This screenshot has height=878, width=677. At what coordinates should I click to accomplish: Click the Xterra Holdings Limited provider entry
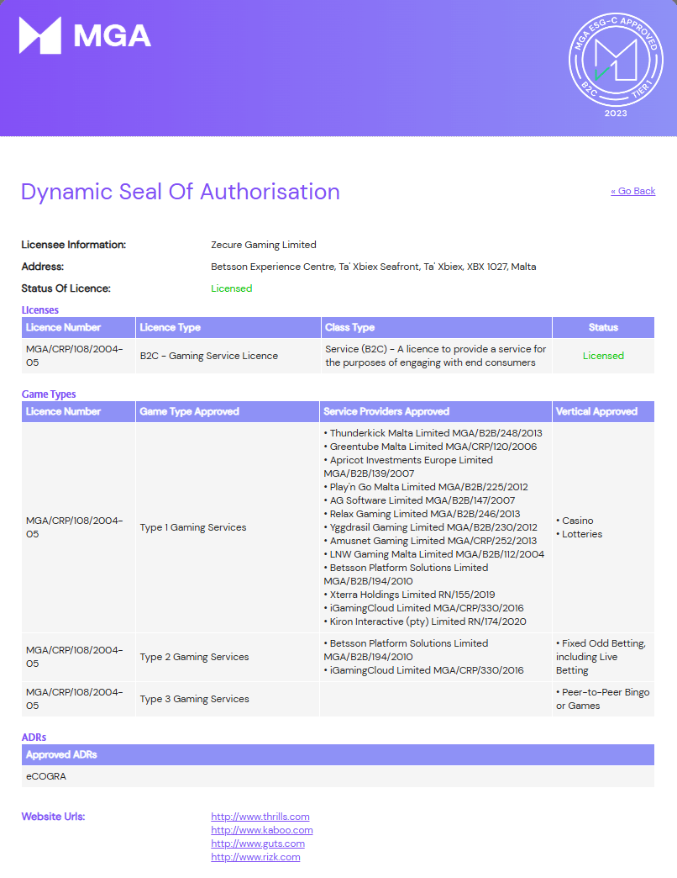coord(409,594)
